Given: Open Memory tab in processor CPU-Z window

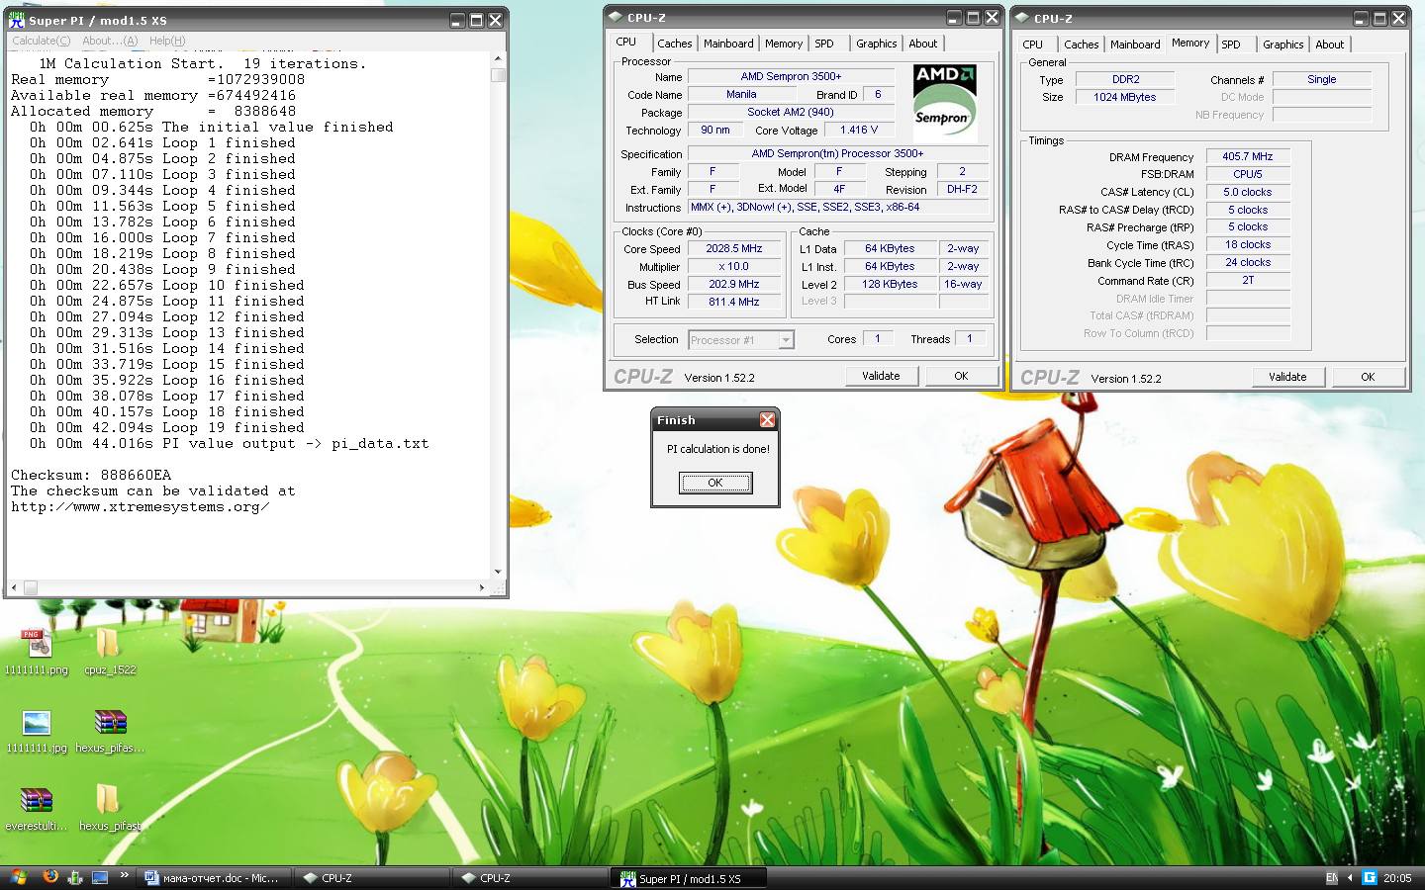Looking at the screenshot, I should (x=784, y=44).
